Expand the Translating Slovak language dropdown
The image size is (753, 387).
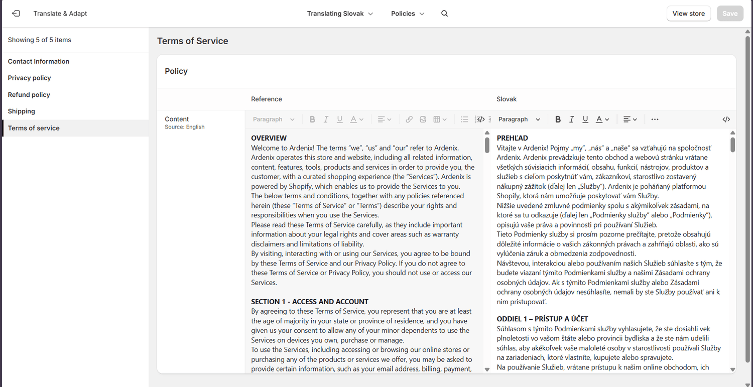pos(340,14)
